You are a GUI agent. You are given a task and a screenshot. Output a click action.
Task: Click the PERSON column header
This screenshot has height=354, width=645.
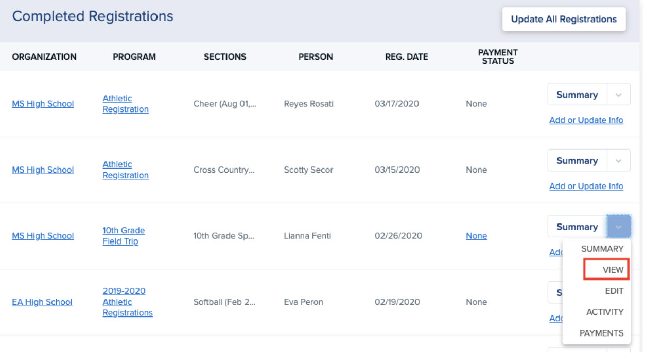pyautogui.click(x=316, y=57)
